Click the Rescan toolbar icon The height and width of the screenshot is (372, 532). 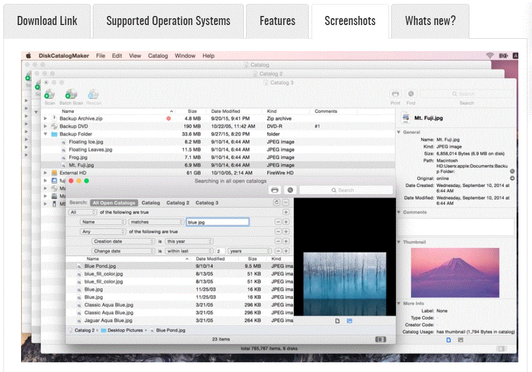coord(93,94)
